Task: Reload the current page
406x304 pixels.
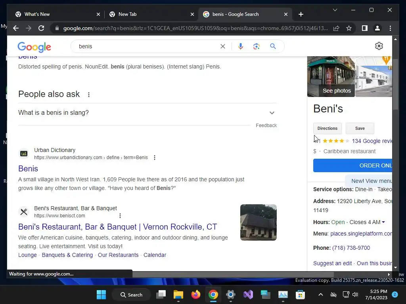Action: click(x=41, y=28)
